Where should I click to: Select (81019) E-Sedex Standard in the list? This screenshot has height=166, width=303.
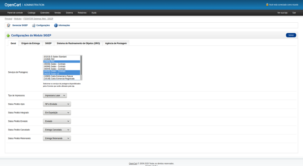click(62, 57)
